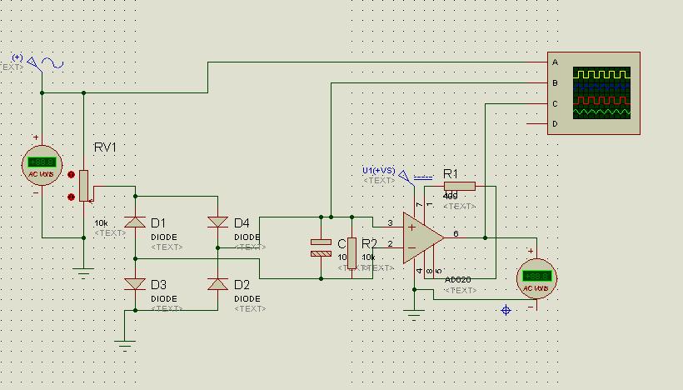Click the lower red adjust dot of RV1
Viewport: 683px width, 390px height.
click(72, 197)
